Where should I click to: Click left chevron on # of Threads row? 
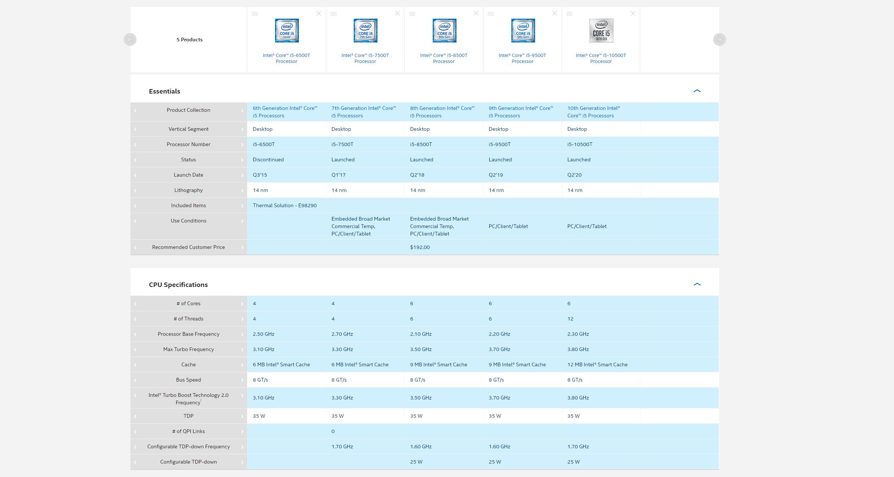coord(135,319)
